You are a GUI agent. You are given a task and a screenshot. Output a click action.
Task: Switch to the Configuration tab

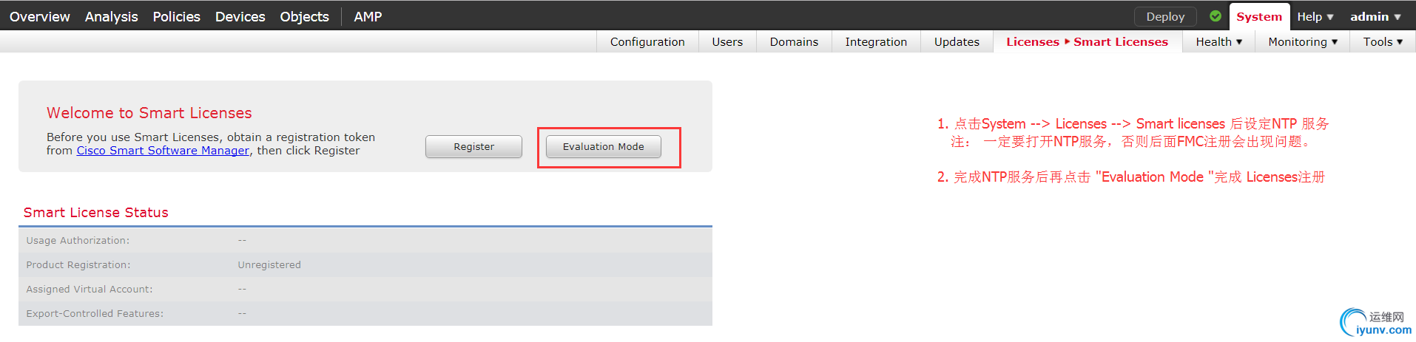tap(647, 42)
